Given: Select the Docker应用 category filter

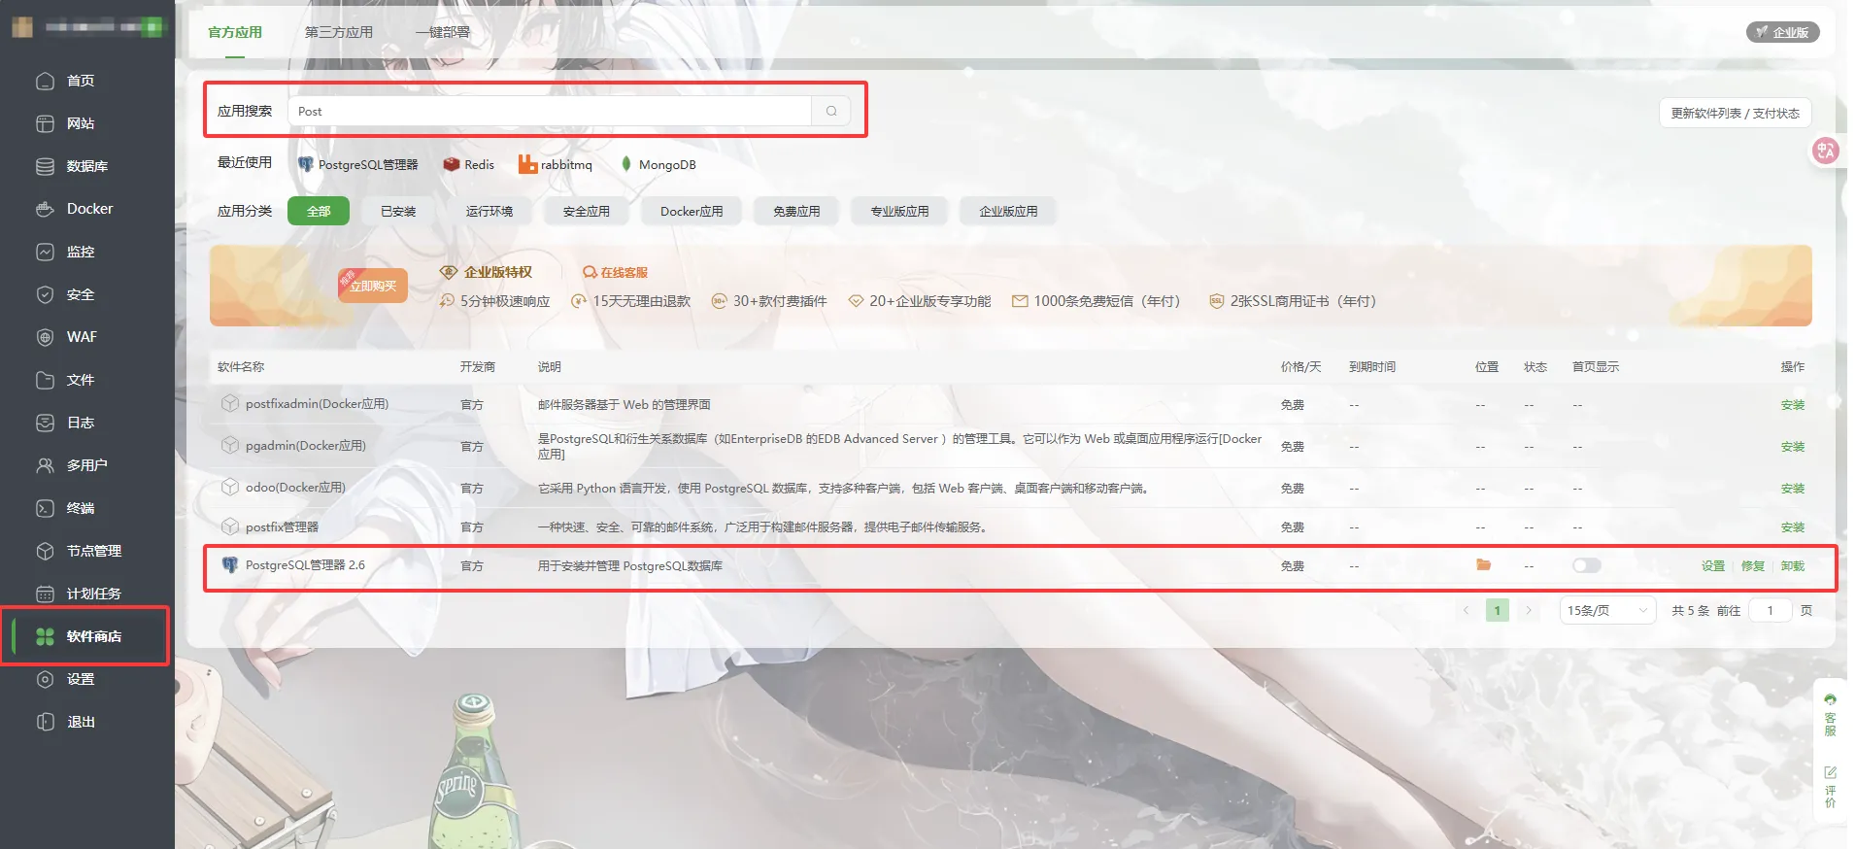Looking at the screenshot, I should [692, 211].
